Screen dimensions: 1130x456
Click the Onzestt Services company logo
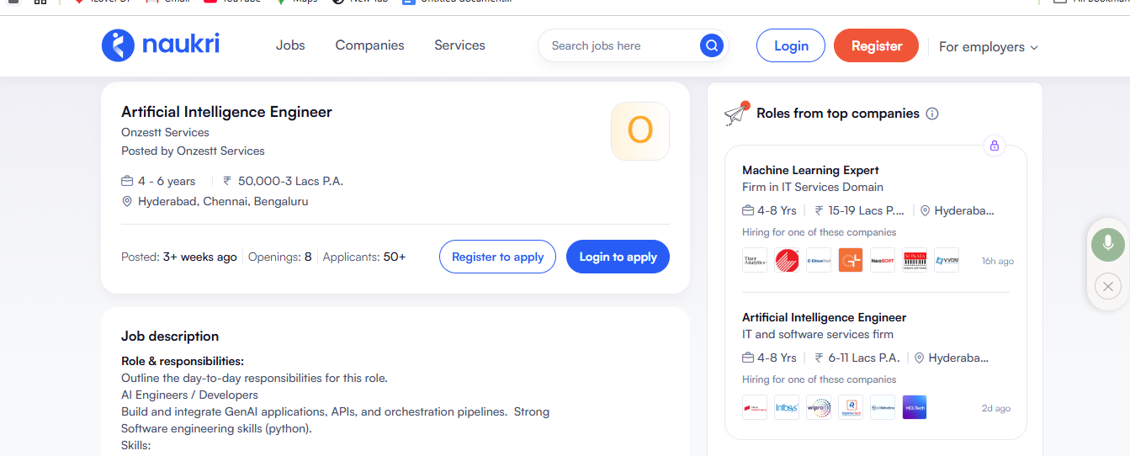(x=639, y=131)
